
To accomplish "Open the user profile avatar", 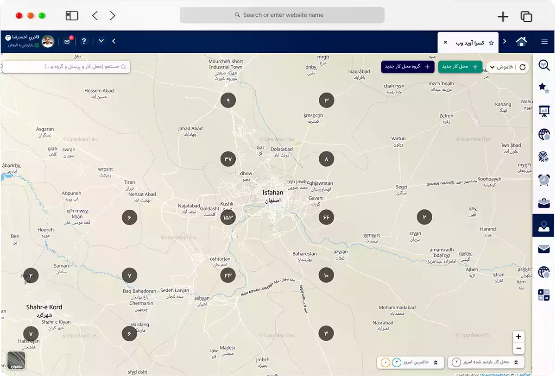I will (48, 42).
